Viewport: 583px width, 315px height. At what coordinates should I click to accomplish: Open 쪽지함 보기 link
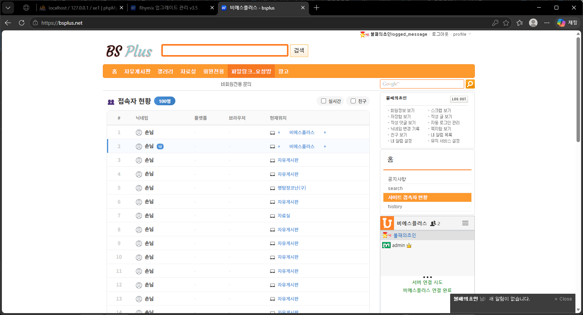click(441, 129)
